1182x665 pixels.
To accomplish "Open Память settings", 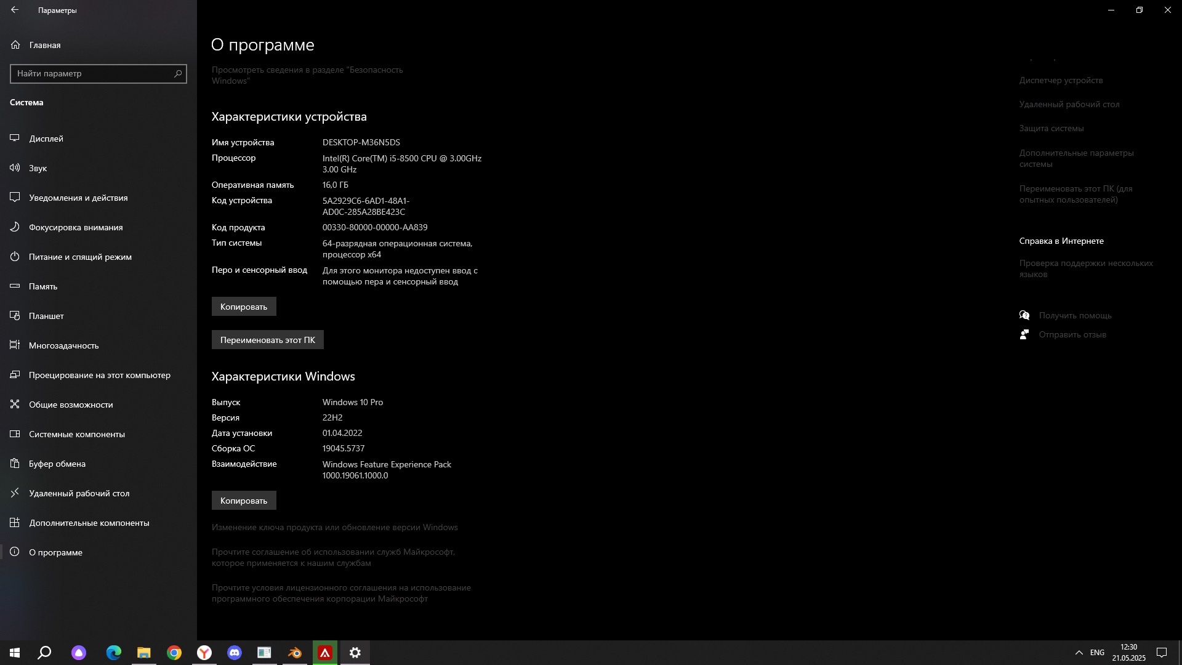I will [98, 286].
